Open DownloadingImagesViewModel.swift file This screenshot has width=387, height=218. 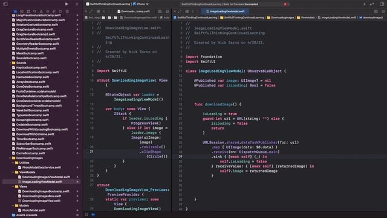pyautogui.click(x=44, y=177)
